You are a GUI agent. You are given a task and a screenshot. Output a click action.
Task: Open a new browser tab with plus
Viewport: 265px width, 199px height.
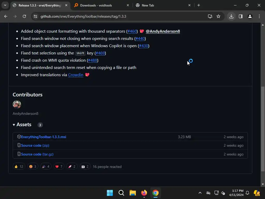(199, 5)
